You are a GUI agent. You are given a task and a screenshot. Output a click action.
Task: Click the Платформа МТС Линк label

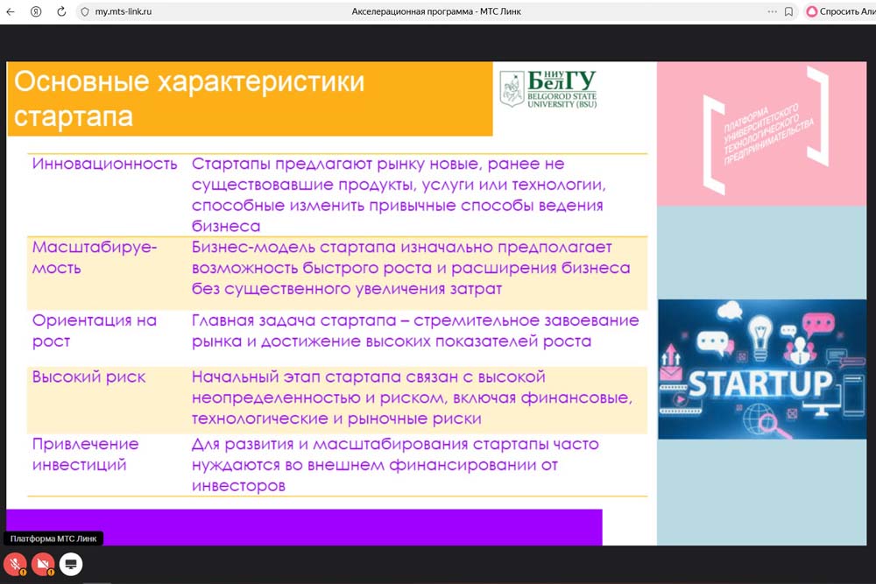tap(54, 538)
